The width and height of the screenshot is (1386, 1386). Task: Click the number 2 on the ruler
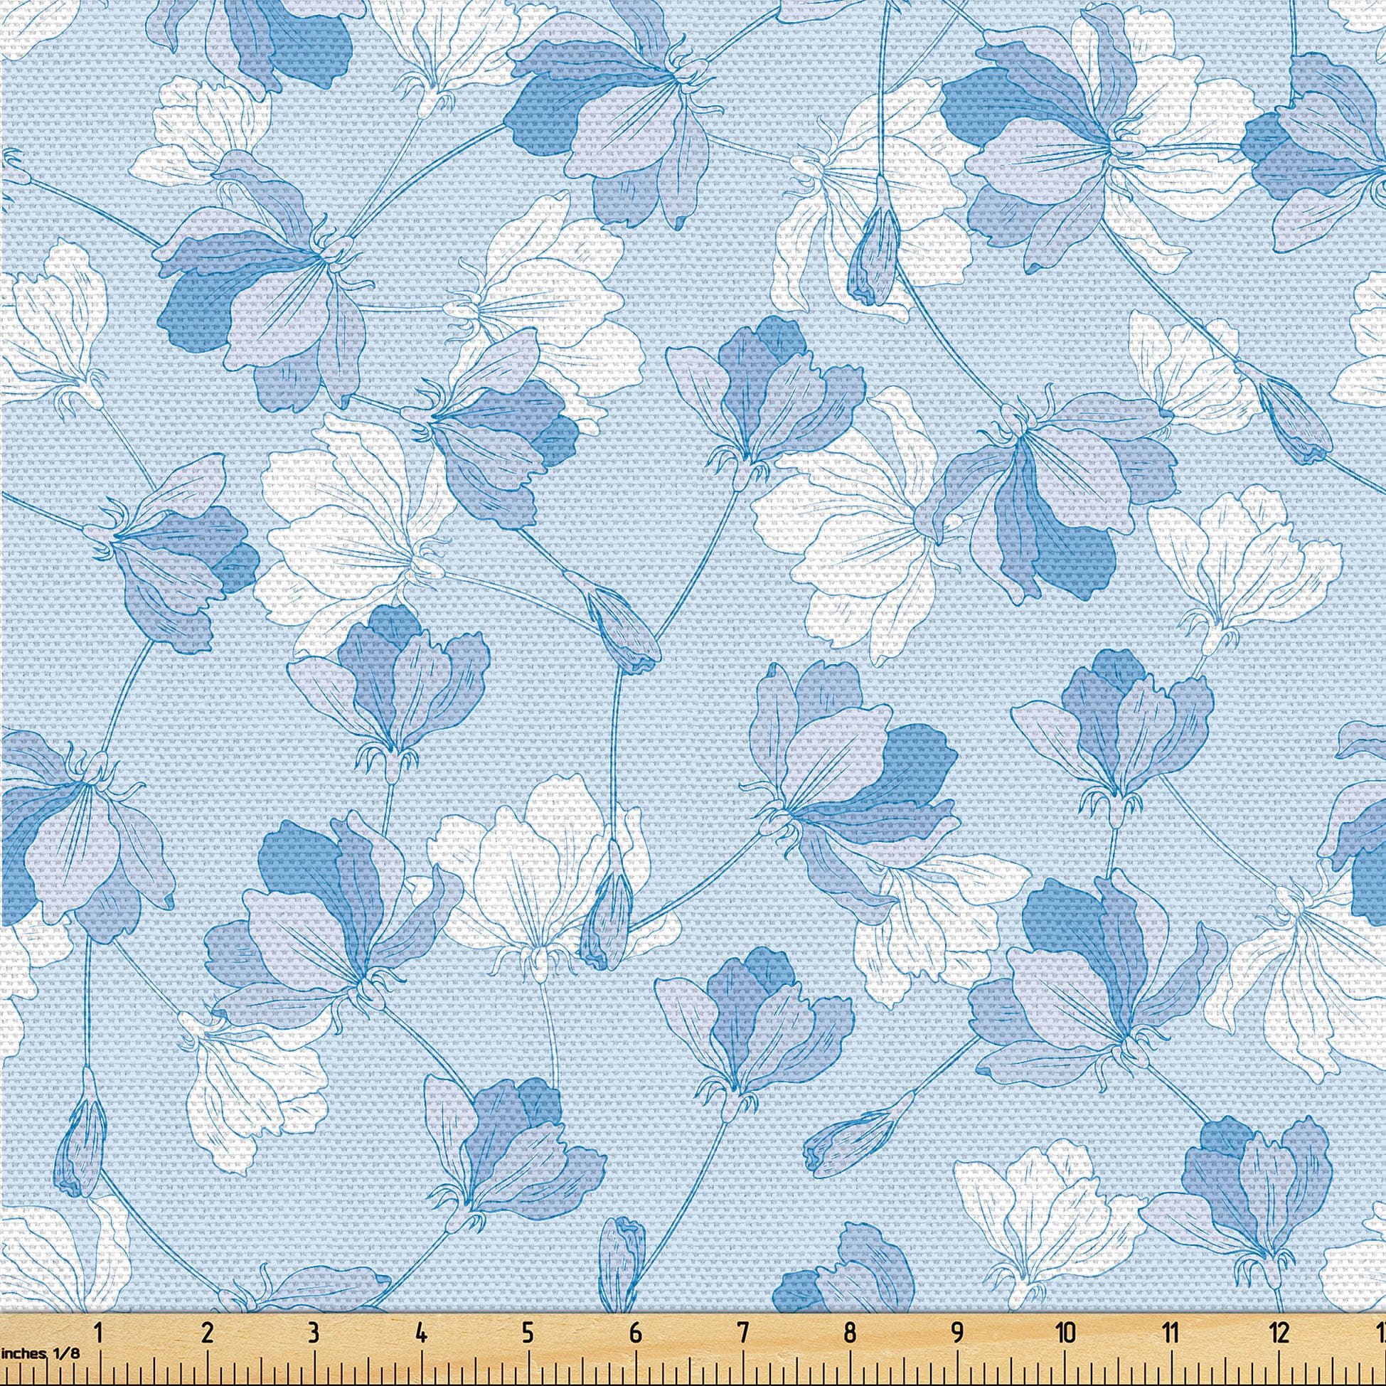click(208, 1333)
